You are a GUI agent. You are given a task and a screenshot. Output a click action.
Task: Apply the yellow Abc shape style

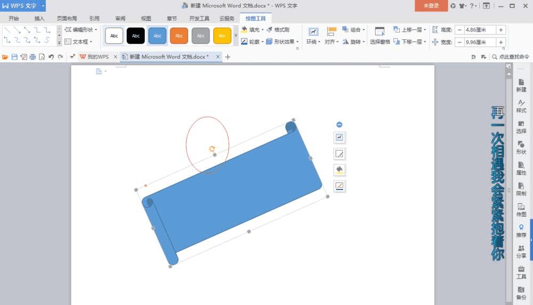click(x=222, y=36)
